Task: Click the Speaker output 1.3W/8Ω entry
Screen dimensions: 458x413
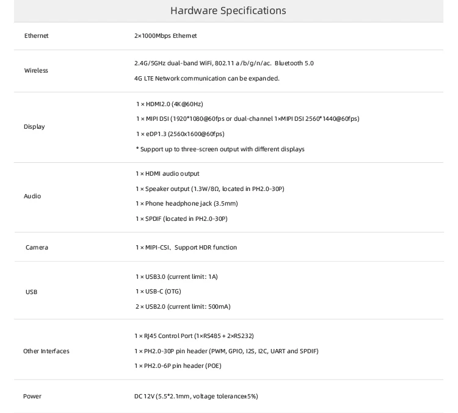Action: coord(209,189)
